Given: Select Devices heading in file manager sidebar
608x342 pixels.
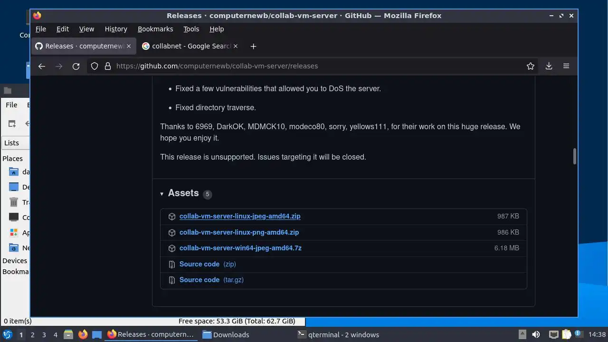Looking at the screenshot, I should click(15, 261).
